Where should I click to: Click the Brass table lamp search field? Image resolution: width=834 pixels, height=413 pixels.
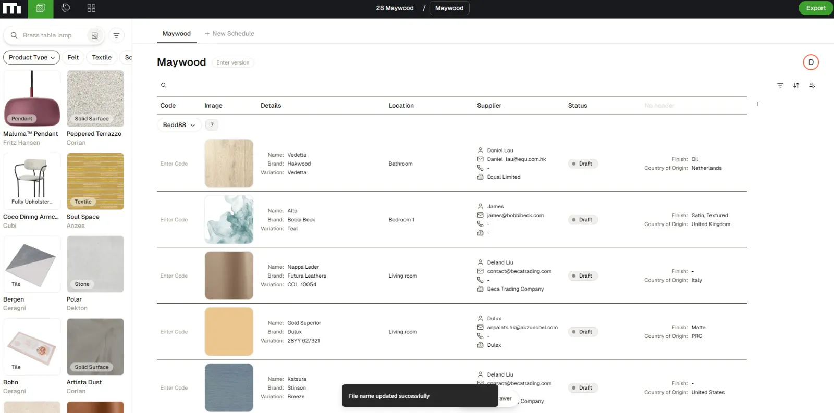(54, 35)
